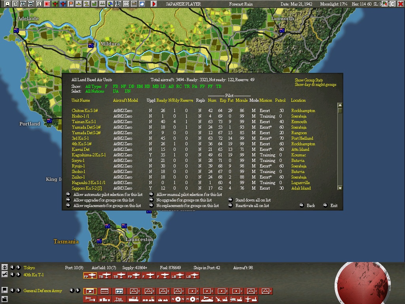Click the orange flag toolbar icon

pos(71,4)
